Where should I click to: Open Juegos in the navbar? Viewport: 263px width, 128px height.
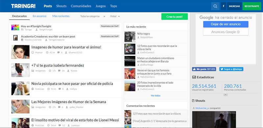[101, 6]
